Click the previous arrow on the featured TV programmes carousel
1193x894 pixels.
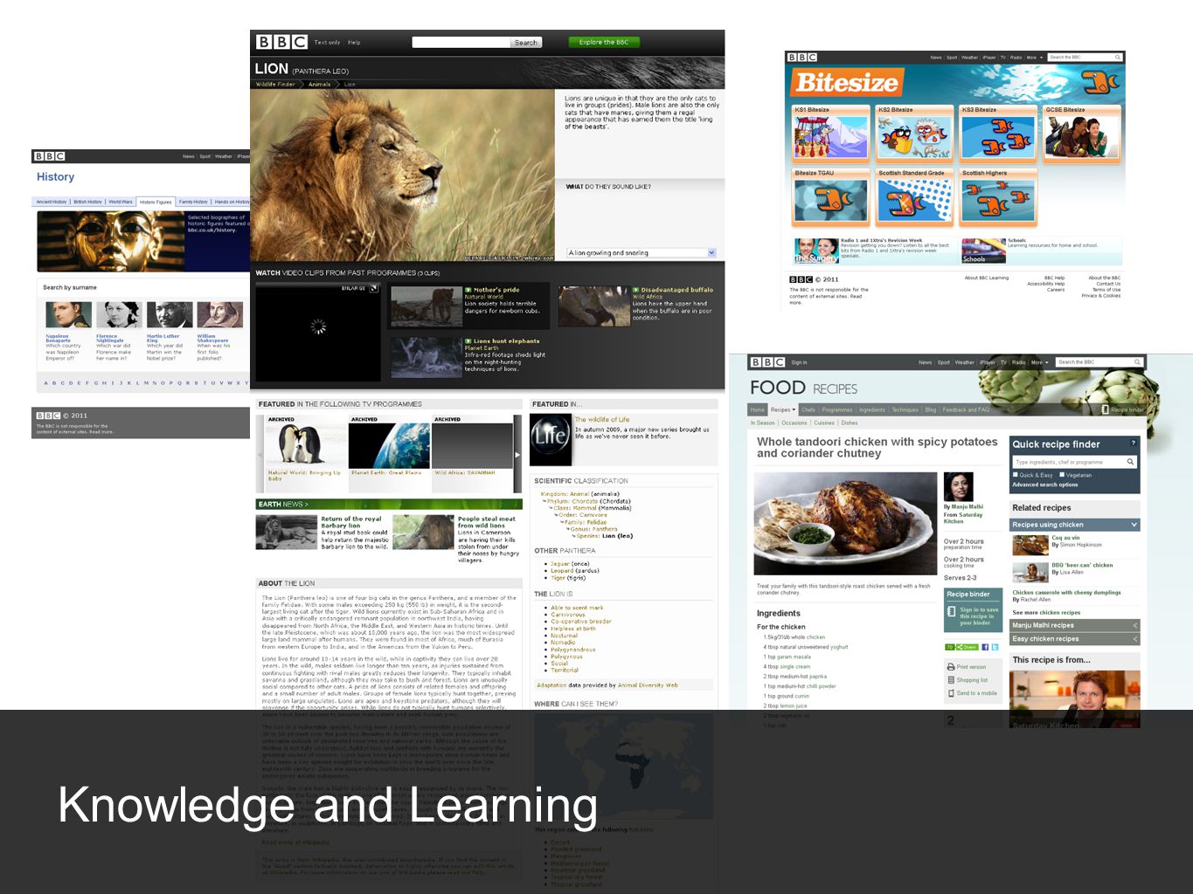tap(260, 454)
